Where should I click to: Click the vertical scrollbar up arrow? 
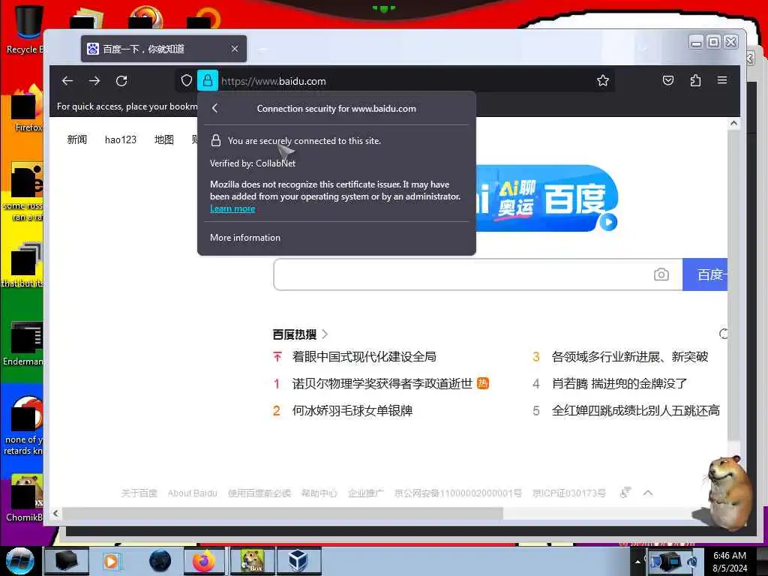(733, 123)
